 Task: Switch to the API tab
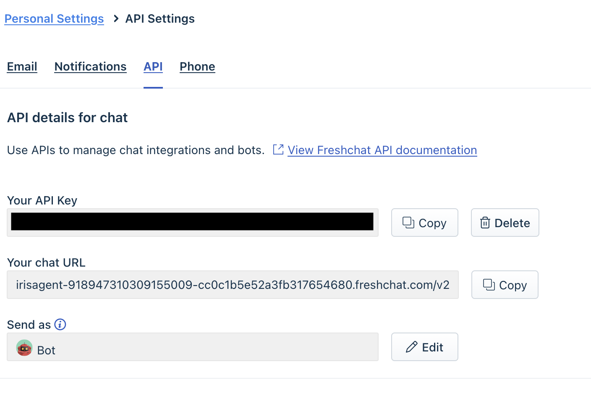pos(153,66)
